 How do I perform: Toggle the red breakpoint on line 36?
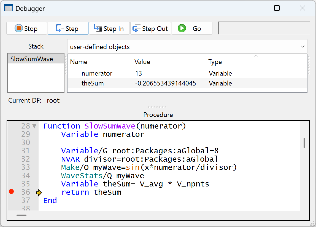pyautogui.click(x=11, y=192)
